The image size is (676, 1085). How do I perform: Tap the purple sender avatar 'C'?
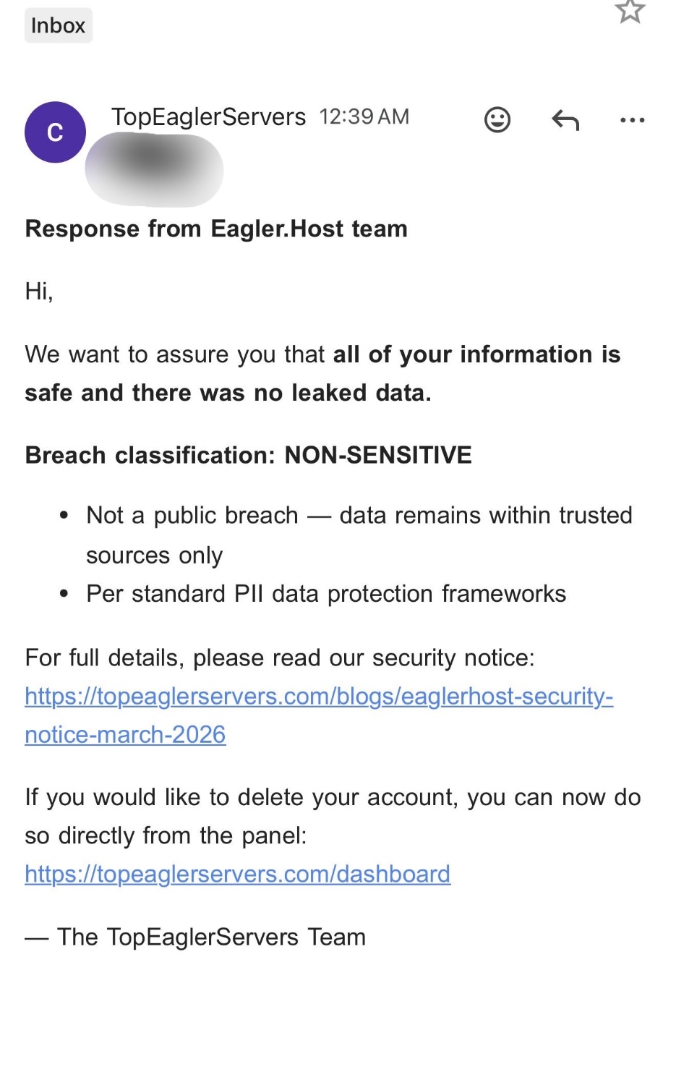(55, 132)
